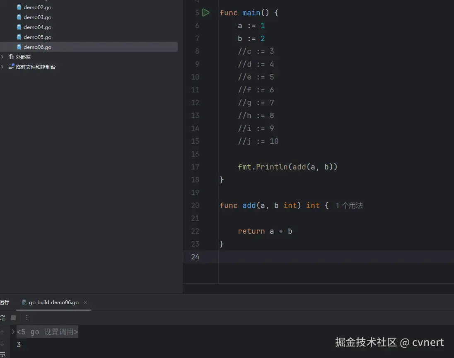
Task: Click the commented line //g := 7
Action: point(256,103)
